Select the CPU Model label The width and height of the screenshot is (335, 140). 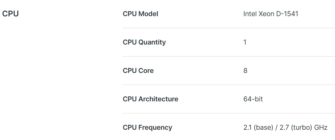click(141, 14)
